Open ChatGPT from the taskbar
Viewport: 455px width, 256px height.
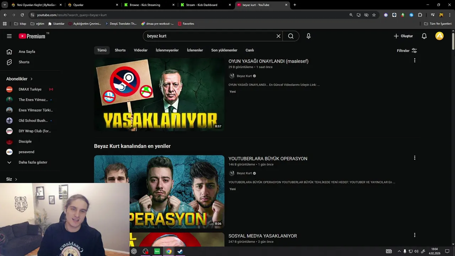(134, 251)
